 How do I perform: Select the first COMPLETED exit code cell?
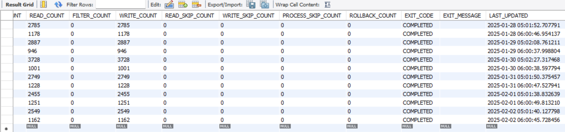pyautogui.click(x=420, y=25)
